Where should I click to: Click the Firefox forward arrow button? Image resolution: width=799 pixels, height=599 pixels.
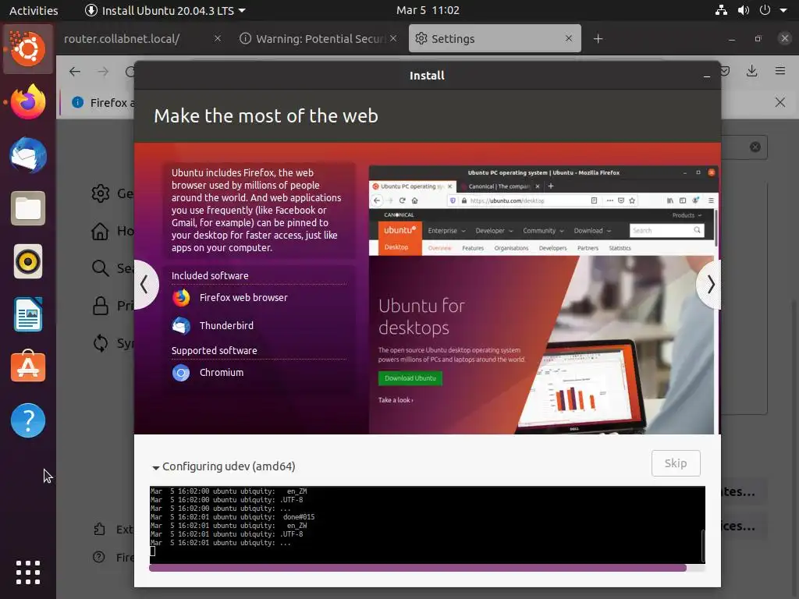pos(104,72)
